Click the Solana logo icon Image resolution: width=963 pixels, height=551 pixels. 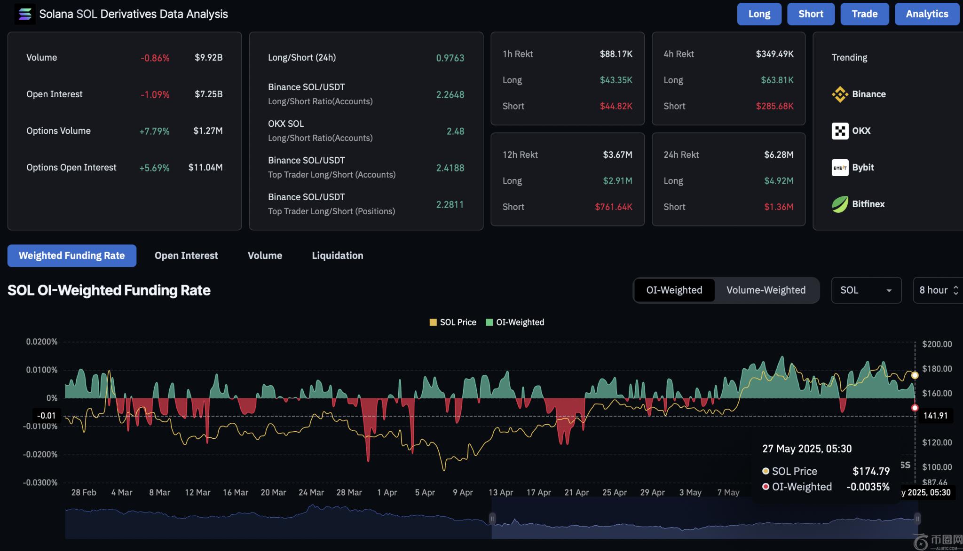(x=24, y=14)
